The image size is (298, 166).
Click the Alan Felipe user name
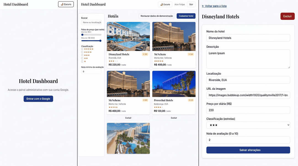point(179,4)
